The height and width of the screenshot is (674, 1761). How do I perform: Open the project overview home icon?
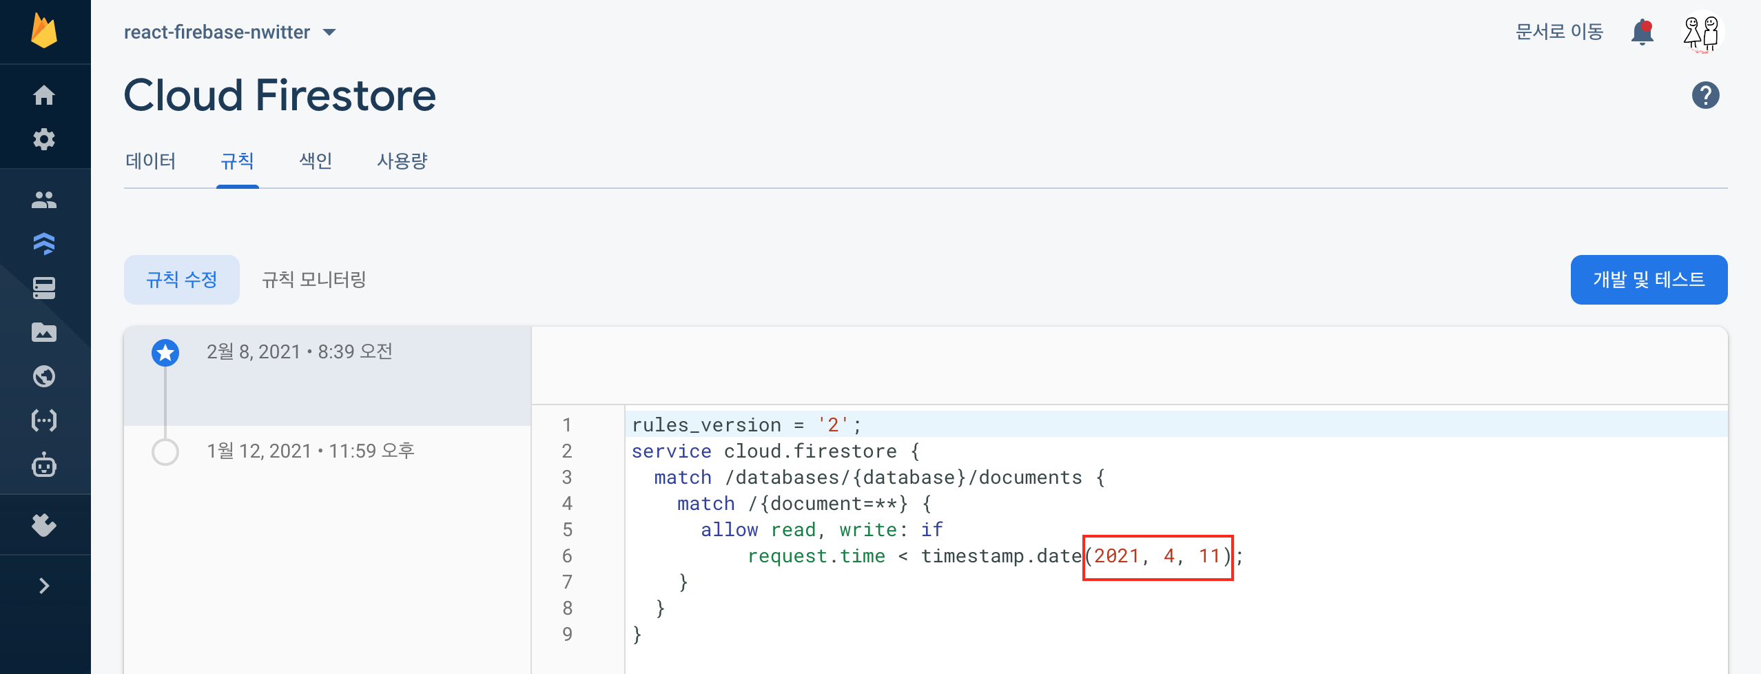44,95
